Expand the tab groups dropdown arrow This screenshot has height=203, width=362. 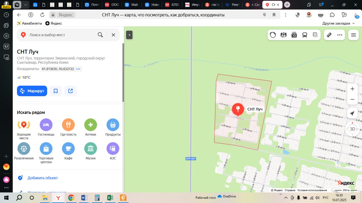pyautogui.click(x=26, y=5)
